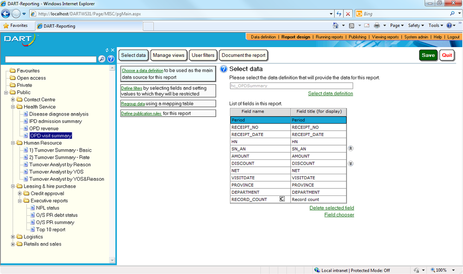Close the navigation panel with X icon

[x=113, y=50]
